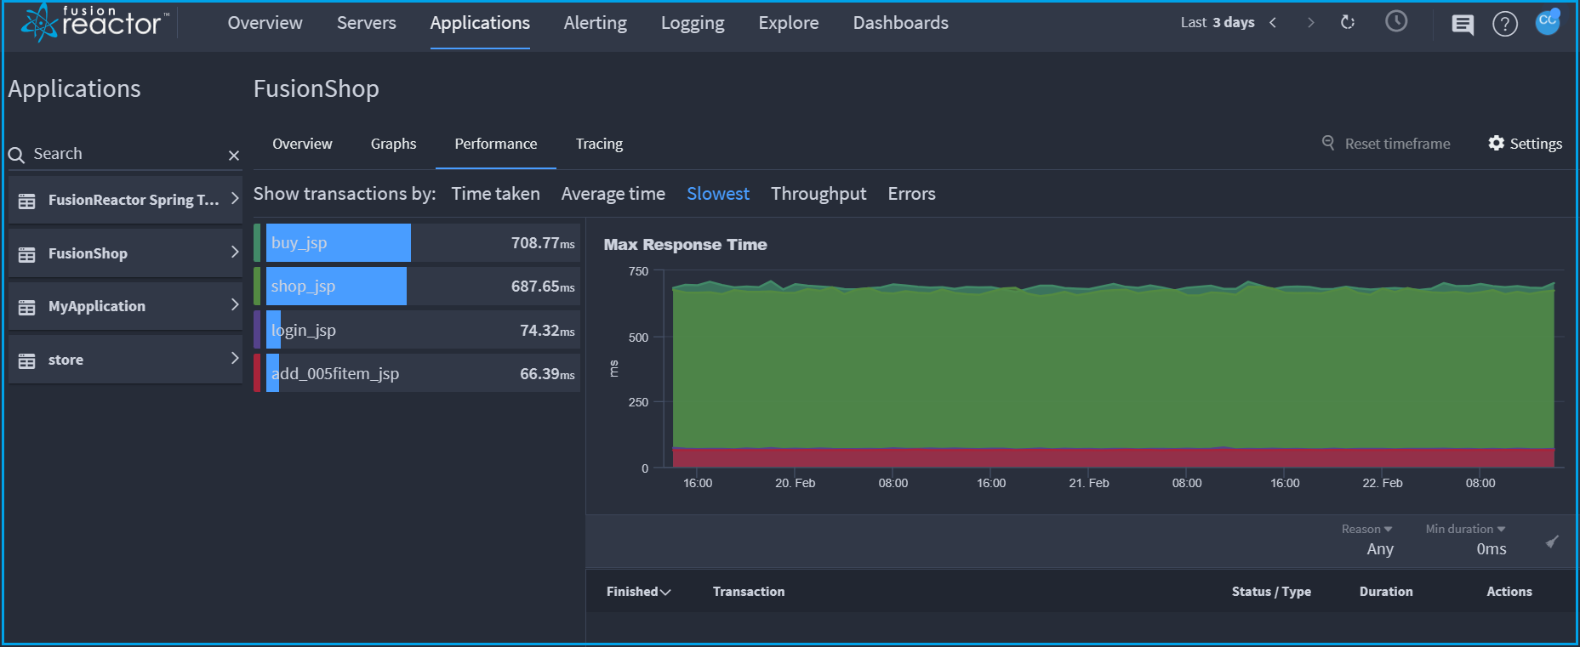
Task: Show transactions by Time taken
Action: [x=495, y=194]
